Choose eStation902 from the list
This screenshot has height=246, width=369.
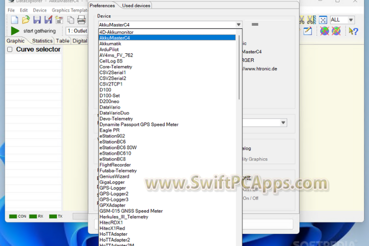167,136
